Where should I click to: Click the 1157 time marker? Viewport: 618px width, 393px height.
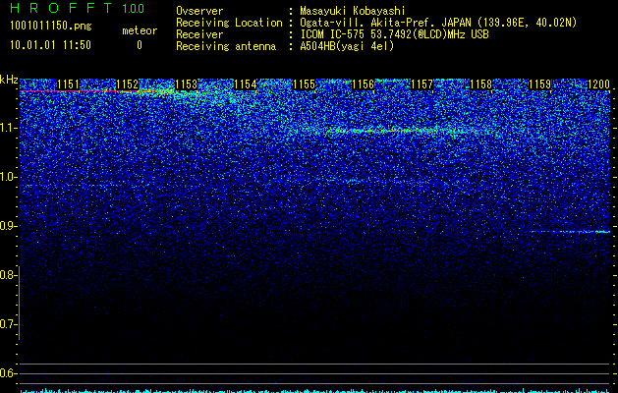click(x=421, y=84)
